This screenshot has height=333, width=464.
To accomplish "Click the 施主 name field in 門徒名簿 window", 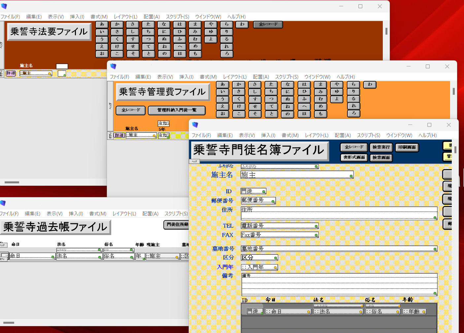I will tap(297, 175).
